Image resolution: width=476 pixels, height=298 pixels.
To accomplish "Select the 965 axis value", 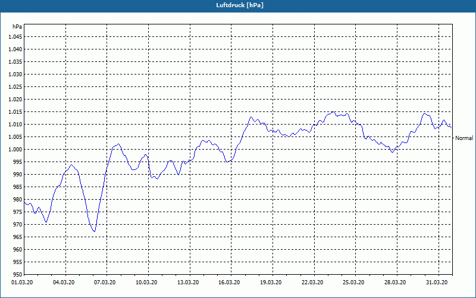I will (x=18, y=237).
